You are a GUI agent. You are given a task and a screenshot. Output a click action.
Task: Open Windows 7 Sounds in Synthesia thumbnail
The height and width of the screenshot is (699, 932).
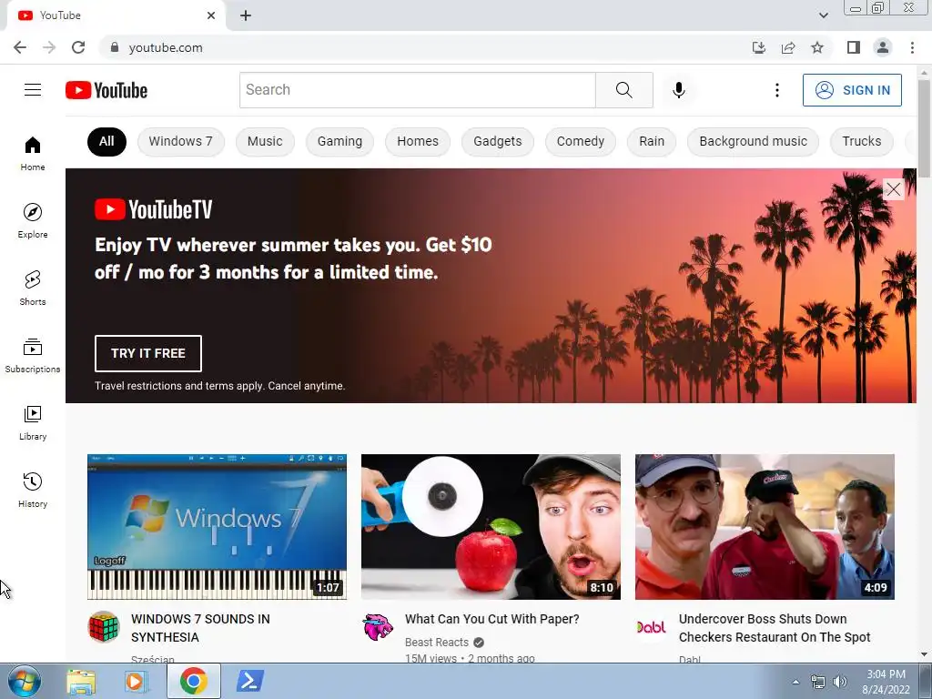217,527
